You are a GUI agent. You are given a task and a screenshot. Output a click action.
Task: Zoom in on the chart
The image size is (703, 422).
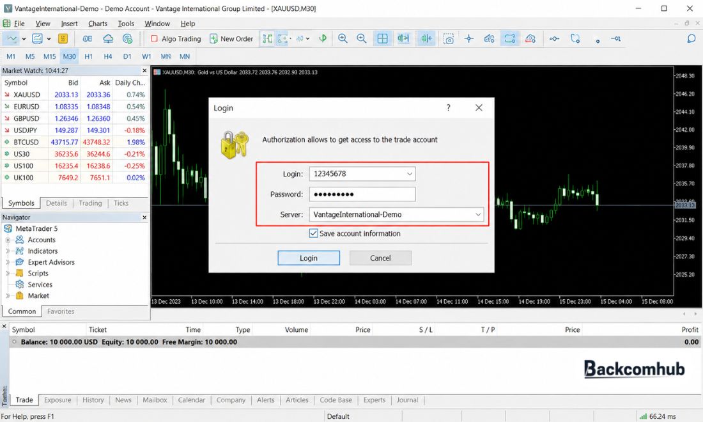click(343, 39)
